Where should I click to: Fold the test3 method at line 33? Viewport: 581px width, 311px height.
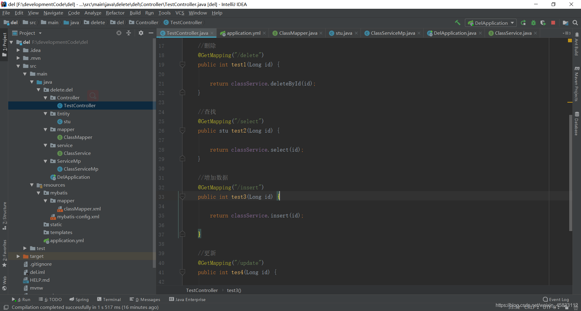pos(182,197)
